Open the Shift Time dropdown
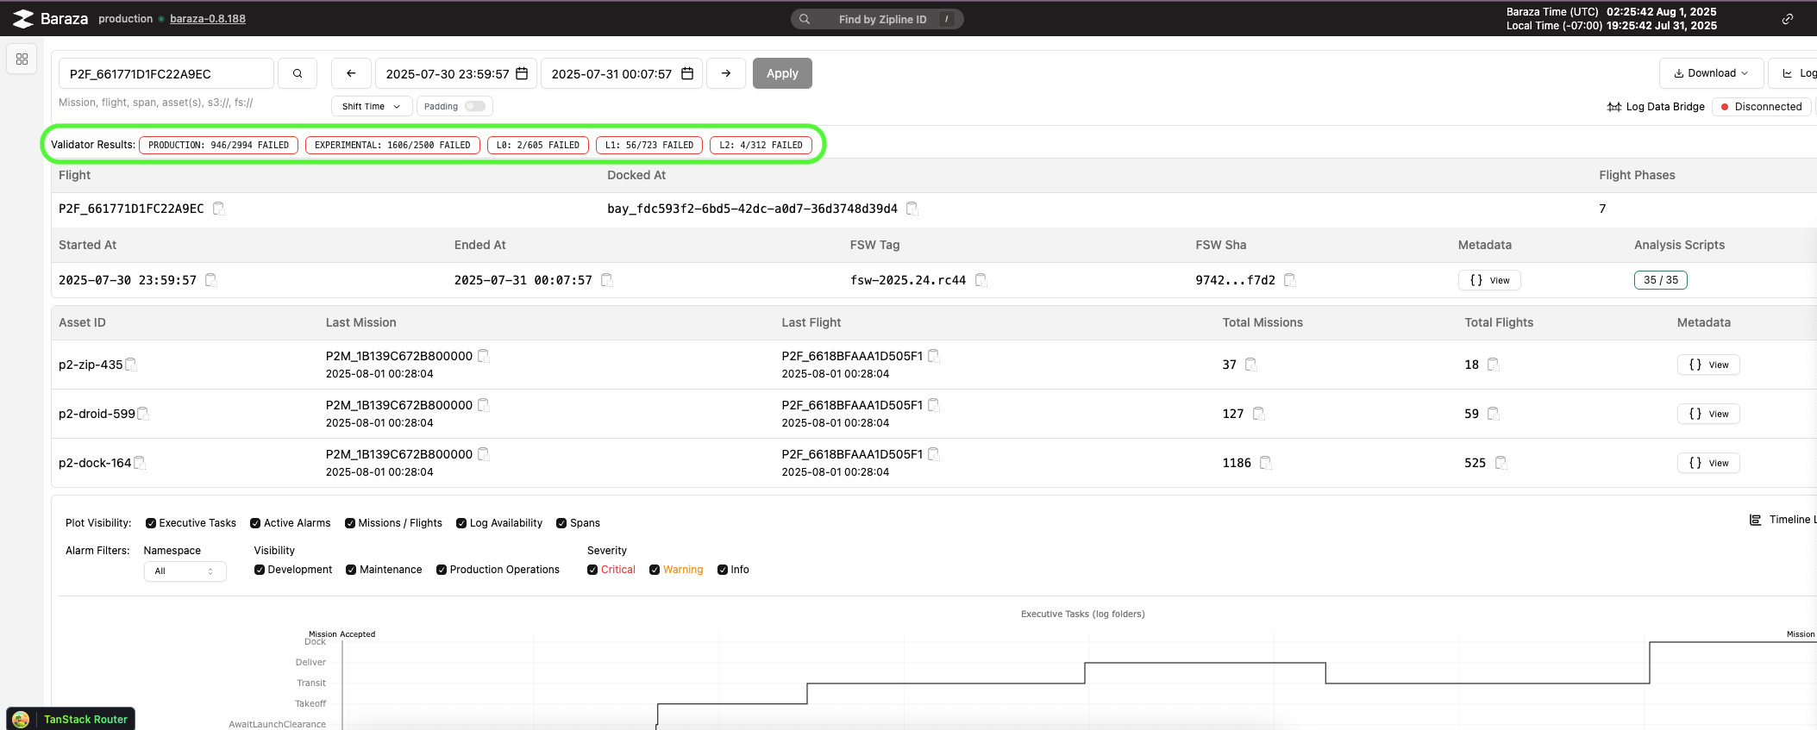The width and height of the screenshot is (1817, 730). tap(372, 106)
